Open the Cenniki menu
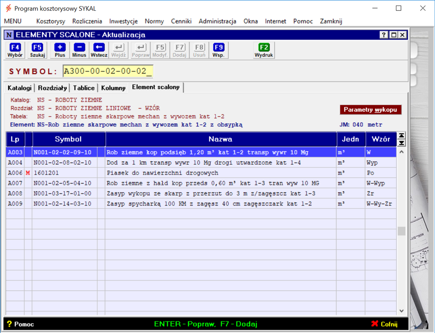This screenshot has width=435, height=333. (x=181, y=21)
